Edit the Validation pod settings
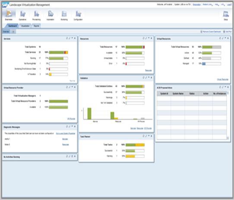 146,78
